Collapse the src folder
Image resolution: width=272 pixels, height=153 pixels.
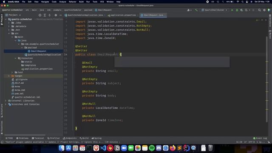point(9,33)
